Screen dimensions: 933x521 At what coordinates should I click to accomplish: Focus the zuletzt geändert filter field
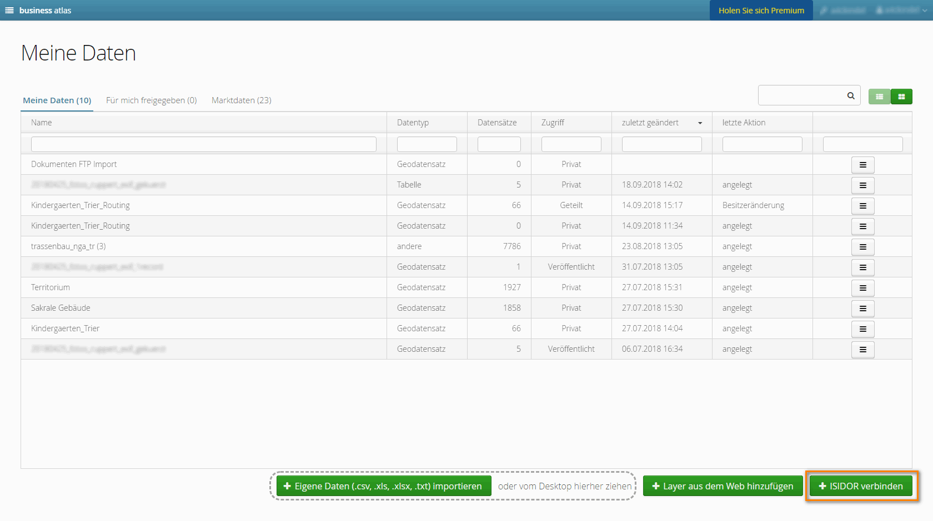coord(661,144)
